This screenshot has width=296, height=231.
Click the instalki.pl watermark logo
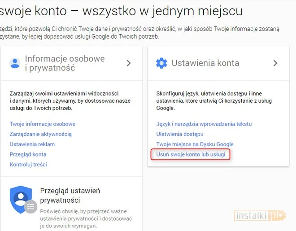tap(260, 216)
